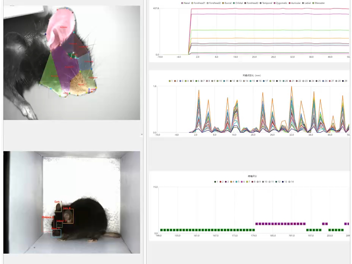Toggle score series 5 in the bottom chart legend
The width and height of the screenshot is (352, 264).
pyautogui.click(x=237, y=182)
